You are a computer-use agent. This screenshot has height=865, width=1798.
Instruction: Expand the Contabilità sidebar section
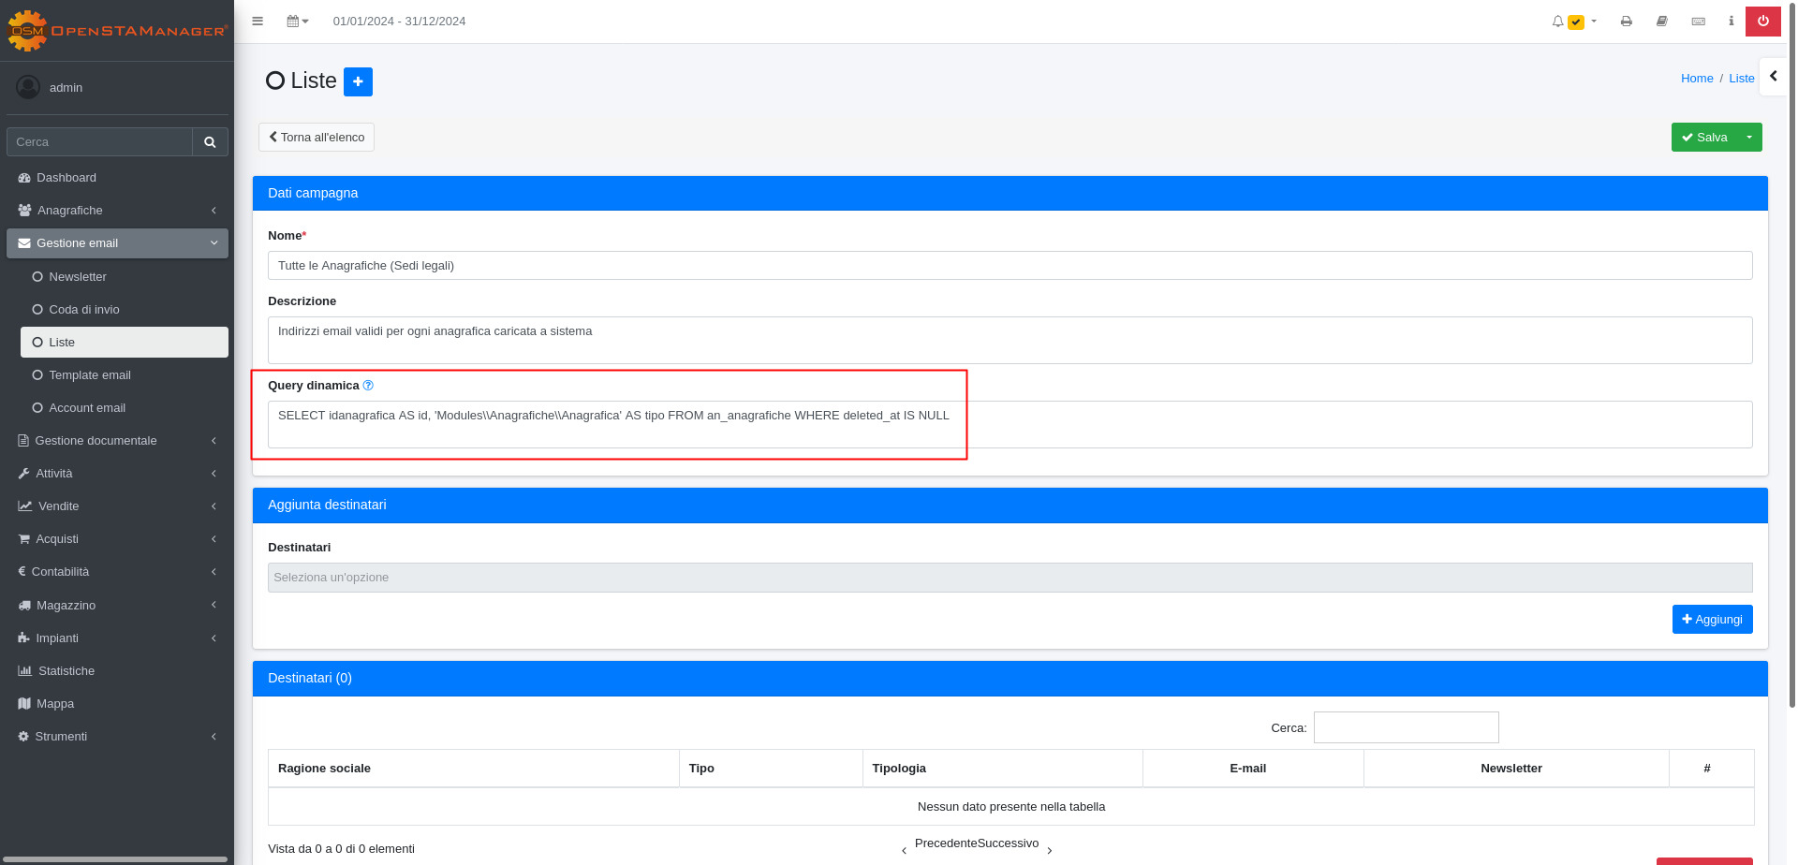point(117,572)
